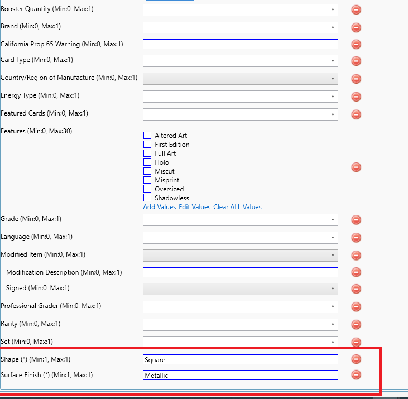Remove the Modification Description row
The width and height of the screenshot is (408, 399).
point(356,272)
